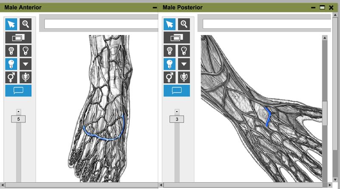Activate the zoom magnifier tool in Male Posterior

click(184, 24)
